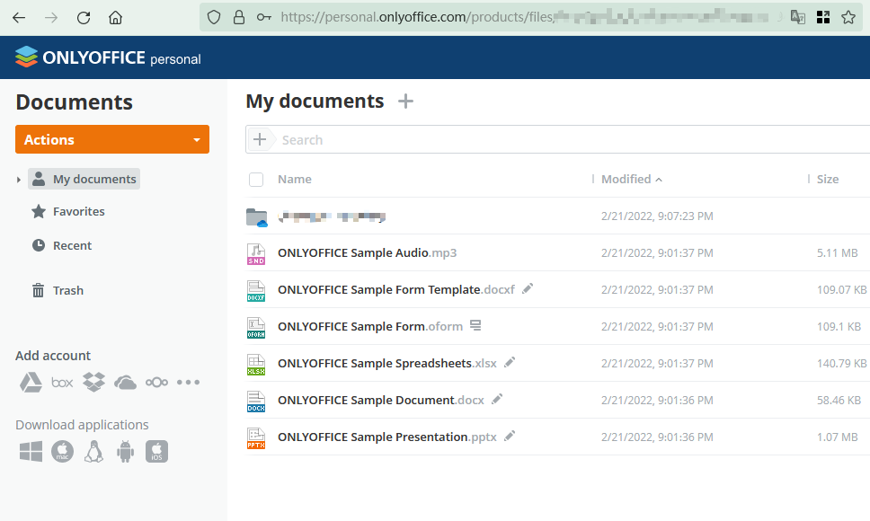Reload the page with the refresh icon
This screenshot has height=521, width=870.
pyautogui.click(x=84, y=18)
